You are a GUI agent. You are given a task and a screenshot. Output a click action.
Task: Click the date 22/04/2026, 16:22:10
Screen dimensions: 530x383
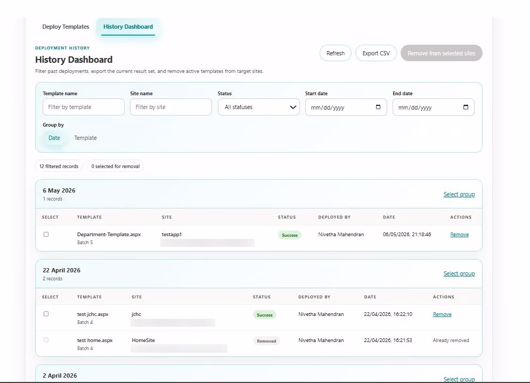[x=388, y=314]
